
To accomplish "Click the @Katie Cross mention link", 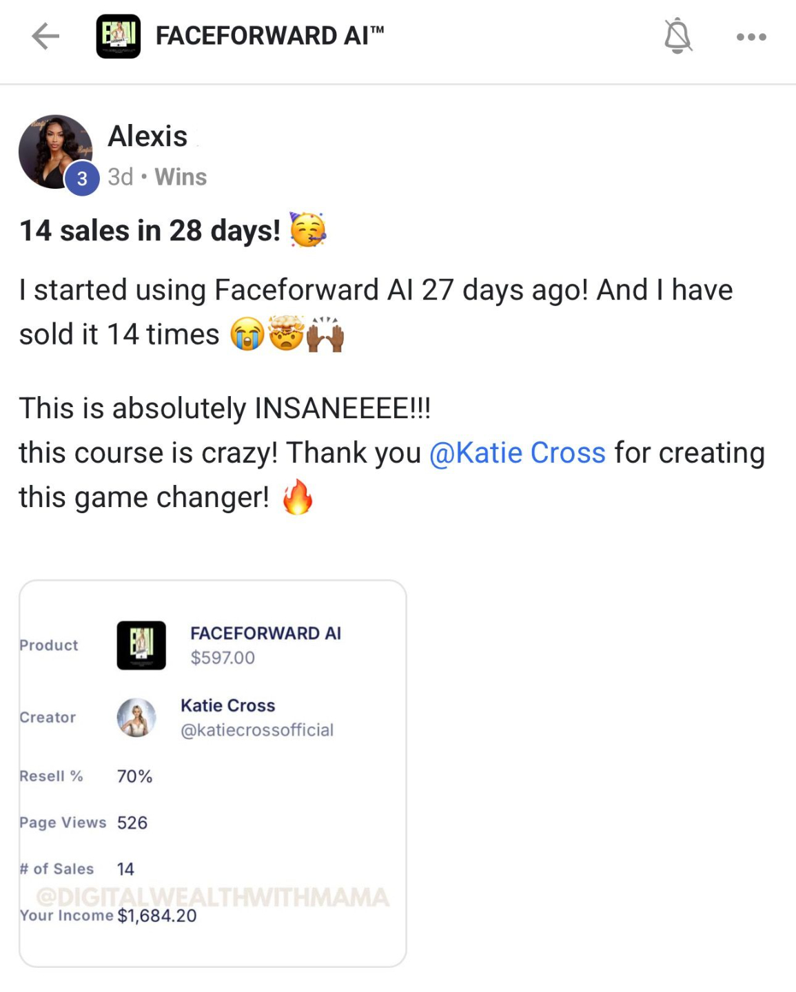I will (x=517, y=453).
